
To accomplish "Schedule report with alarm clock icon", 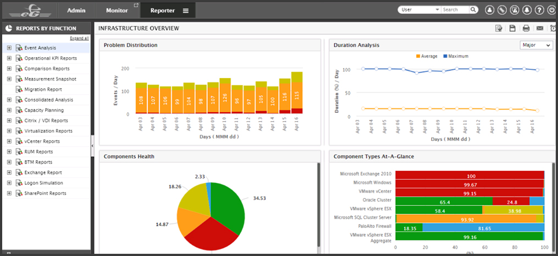I will pyautogui.click(x=553, y=29).
